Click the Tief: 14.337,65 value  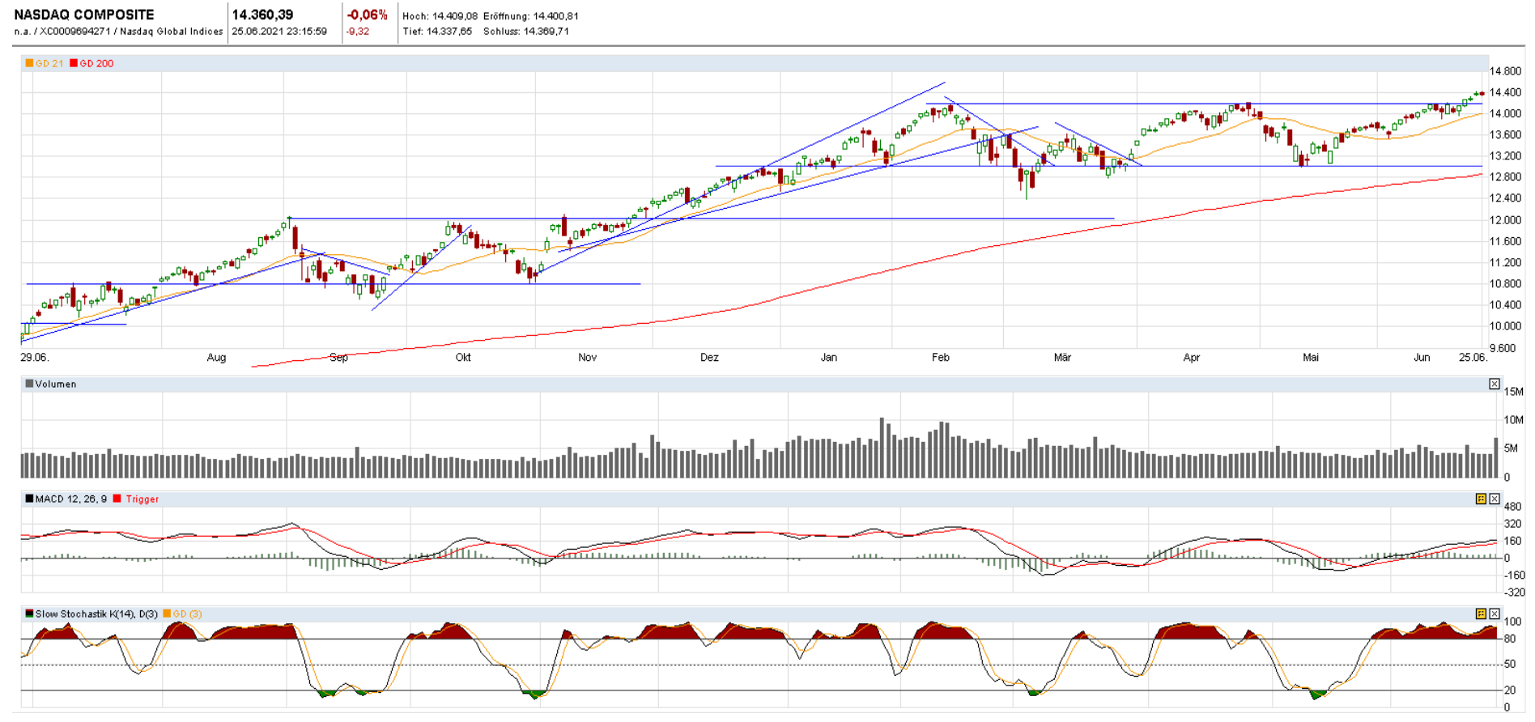tap(437, 32)
